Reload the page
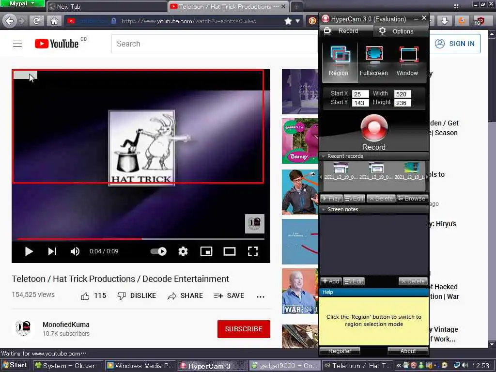 [36, 21]
